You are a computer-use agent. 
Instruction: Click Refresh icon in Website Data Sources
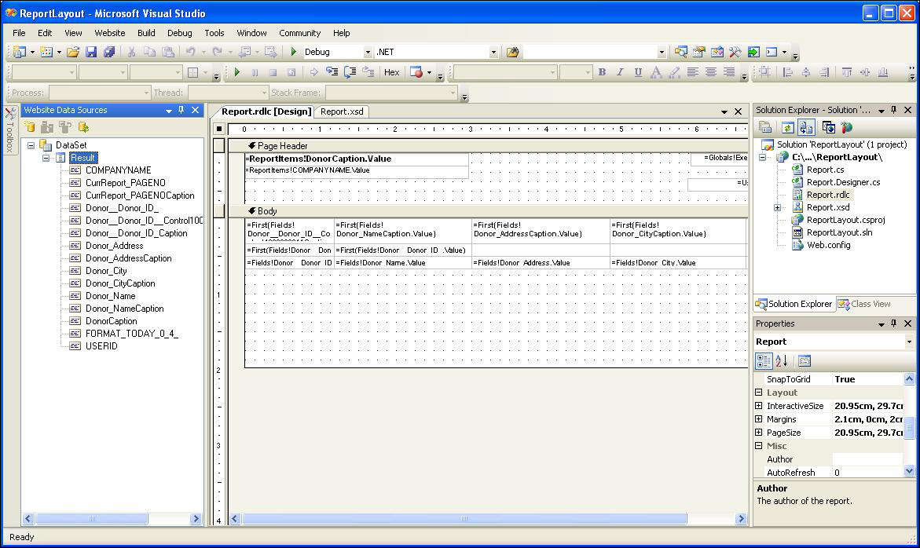(x=84, y=127)
